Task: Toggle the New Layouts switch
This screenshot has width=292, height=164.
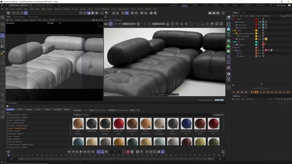Action: [x=289, y=5]
